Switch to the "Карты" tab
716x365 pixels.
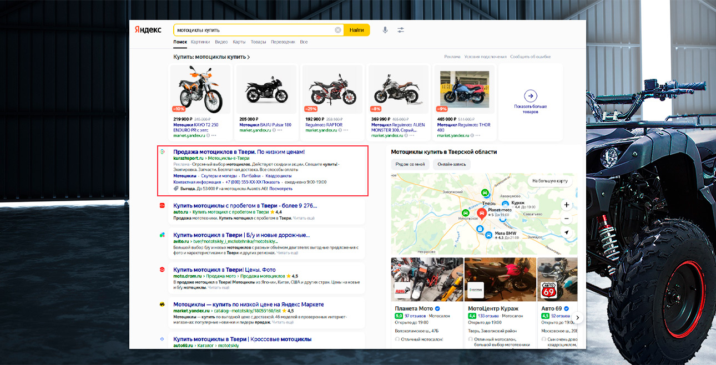pyautogui.click(x=239, y=42)
